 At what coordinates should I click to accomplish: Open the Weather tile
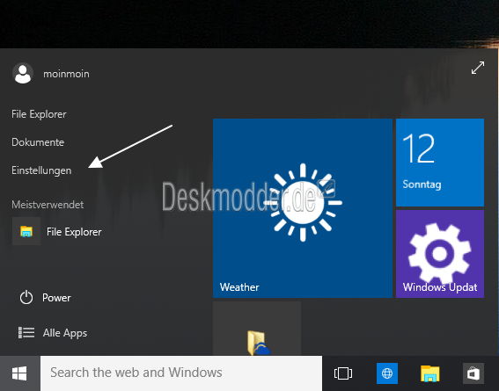pos(303,208)
